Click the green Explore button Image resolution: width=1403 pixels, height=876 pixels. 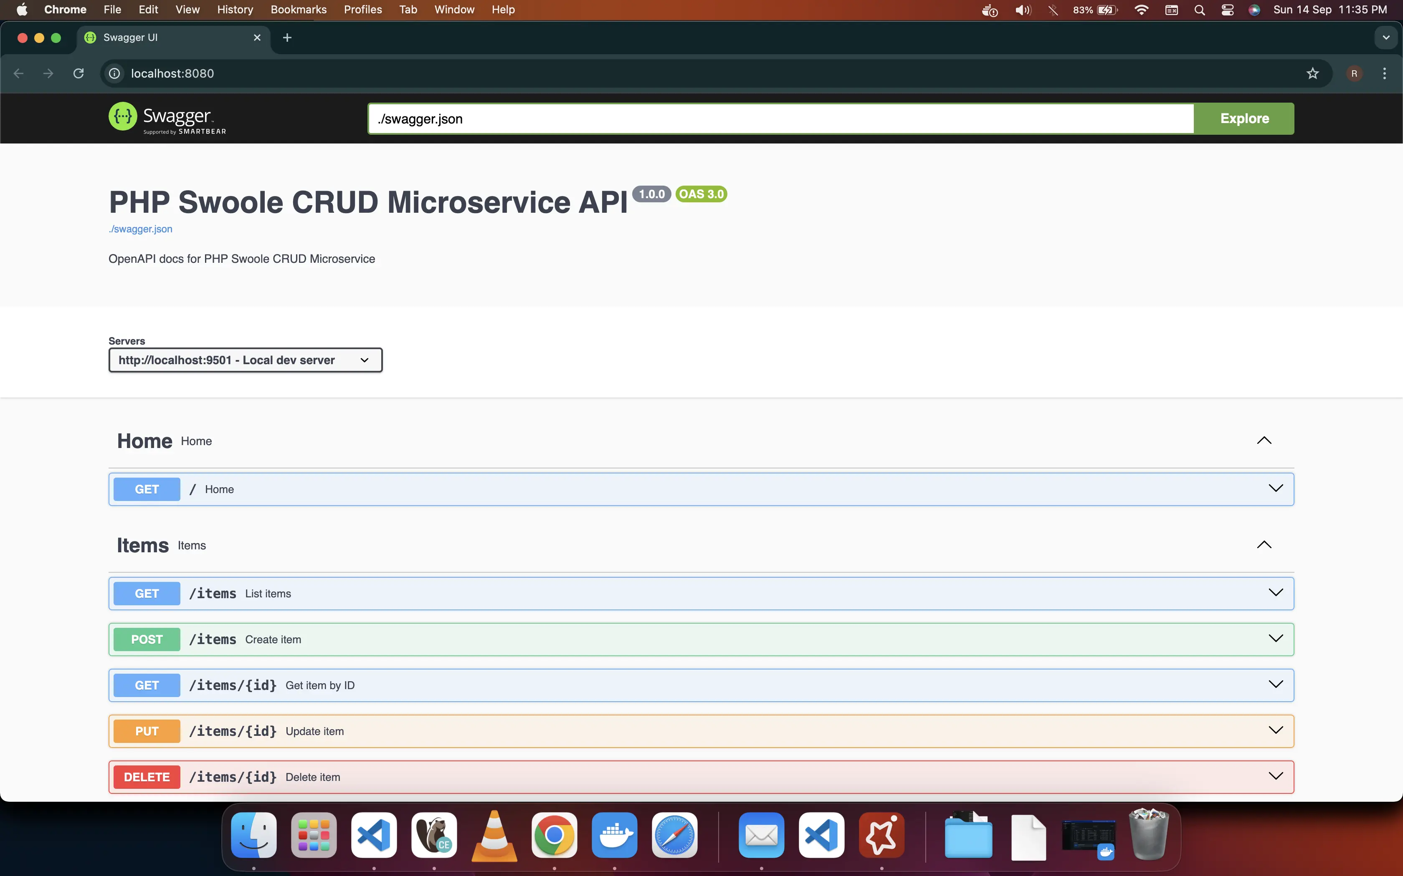[1244, 119]
